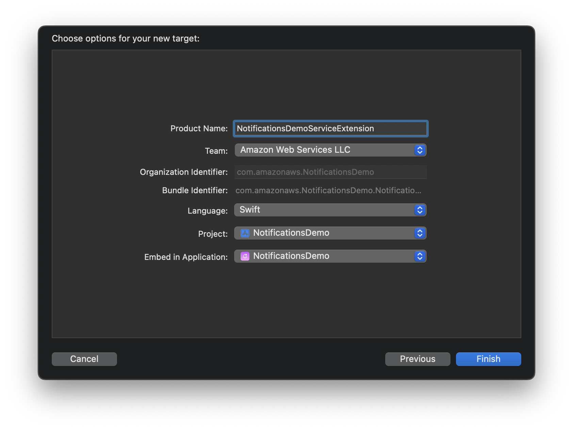Click the Cancel button
The height and width of the screenshot is (430, 573).
click(x=84, y=359)
